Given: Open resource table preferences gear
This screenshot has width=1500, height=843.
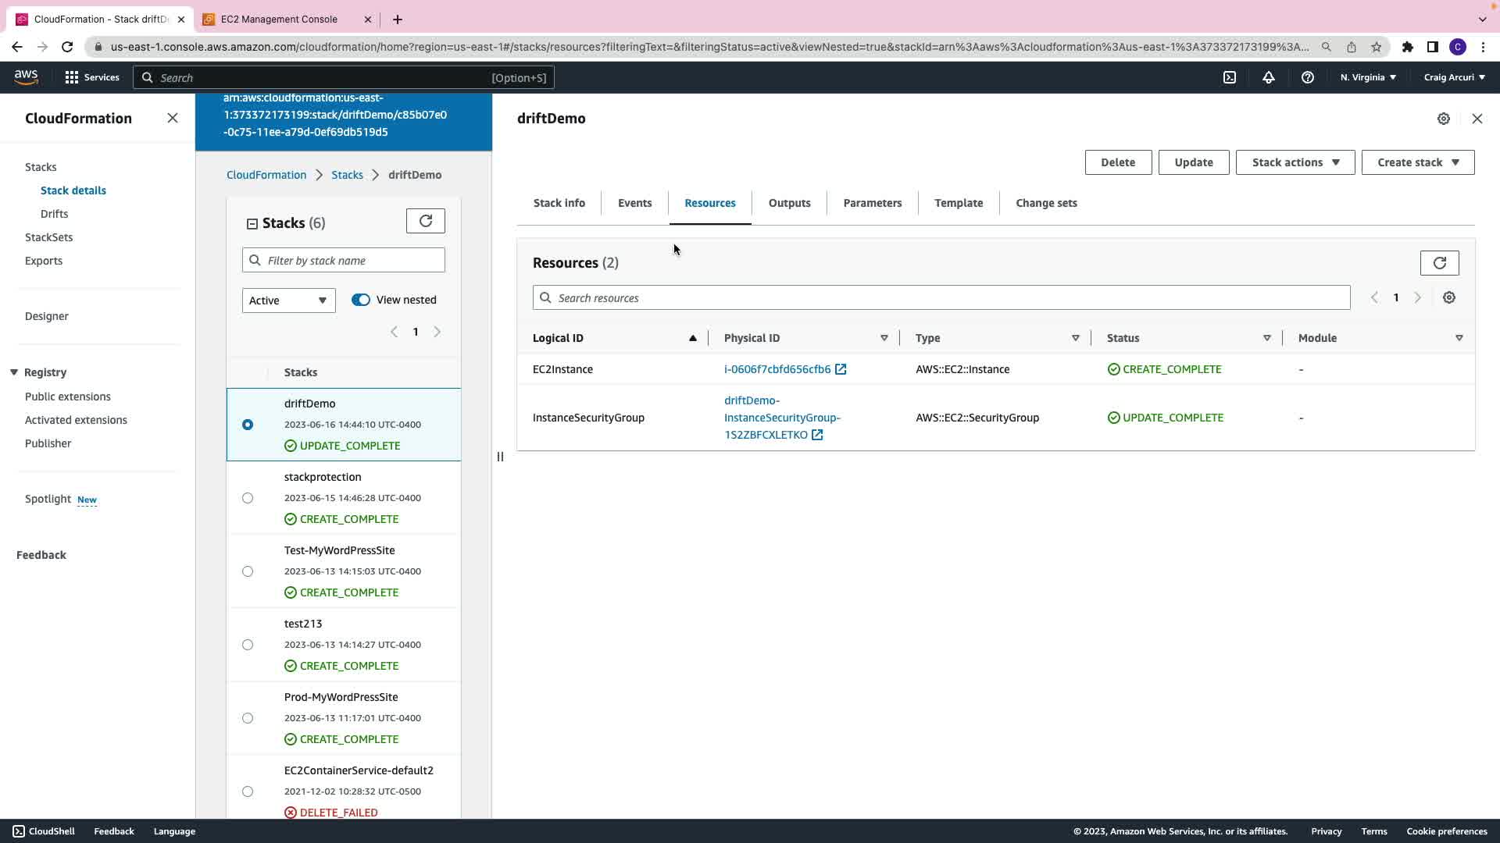Looking at the screenshot, I should pos(1449,297).
